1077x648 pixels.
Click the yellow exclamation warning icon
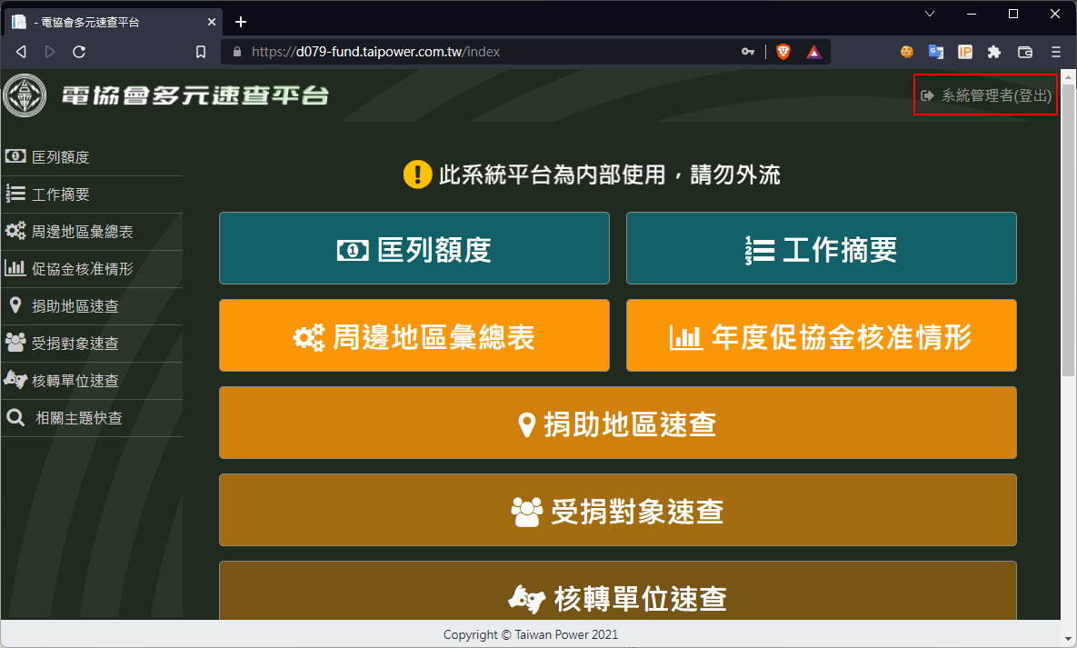(x=417, y=174)
